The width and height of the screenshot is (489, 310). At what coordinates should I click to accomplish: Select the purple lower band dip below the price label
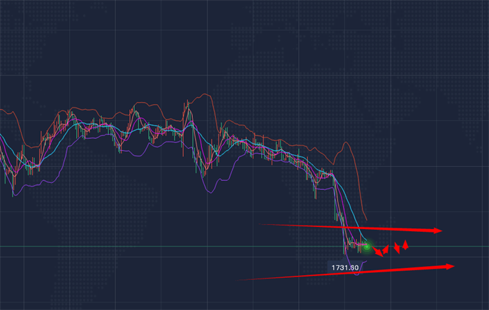(358, 274)
